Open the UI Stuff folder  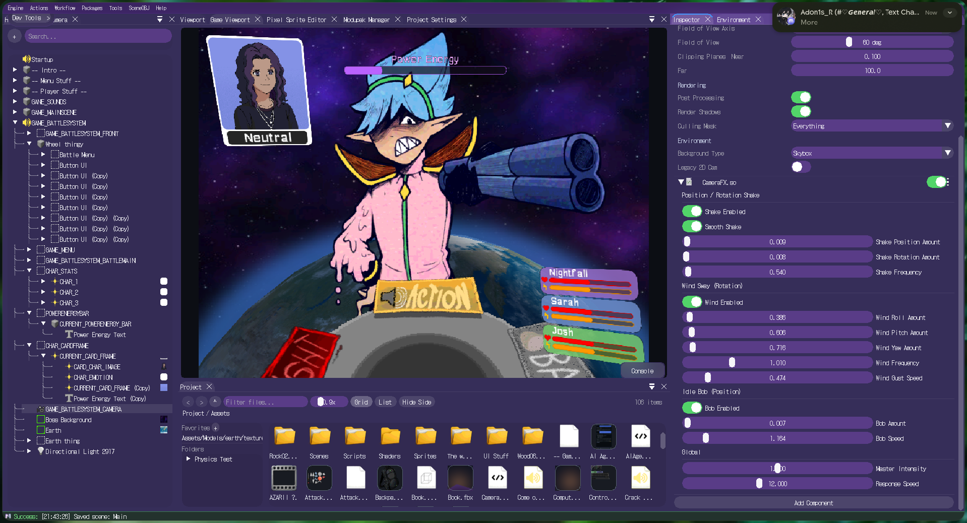coord(497,442)
